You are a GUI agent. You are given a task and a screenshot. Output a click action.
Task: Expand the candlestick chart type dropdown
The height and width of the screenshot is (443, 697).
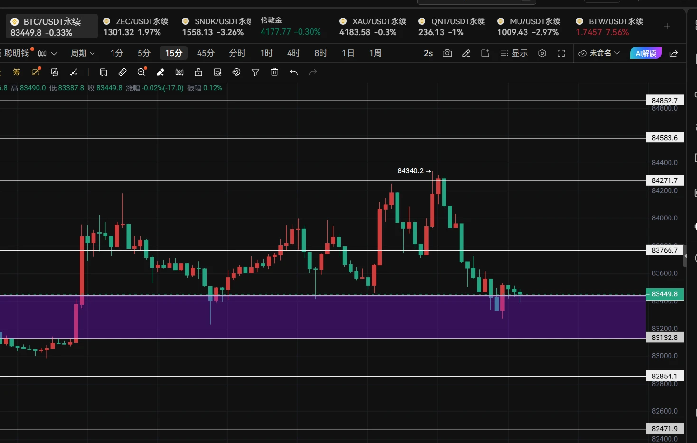click(x=47, y=53)
